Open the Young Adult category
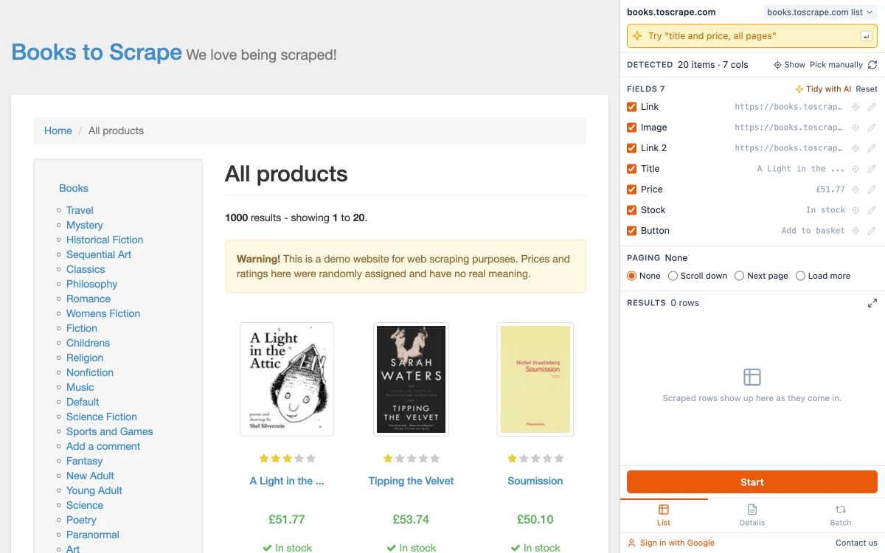885x553 pixels. click(x=94, y=490)
